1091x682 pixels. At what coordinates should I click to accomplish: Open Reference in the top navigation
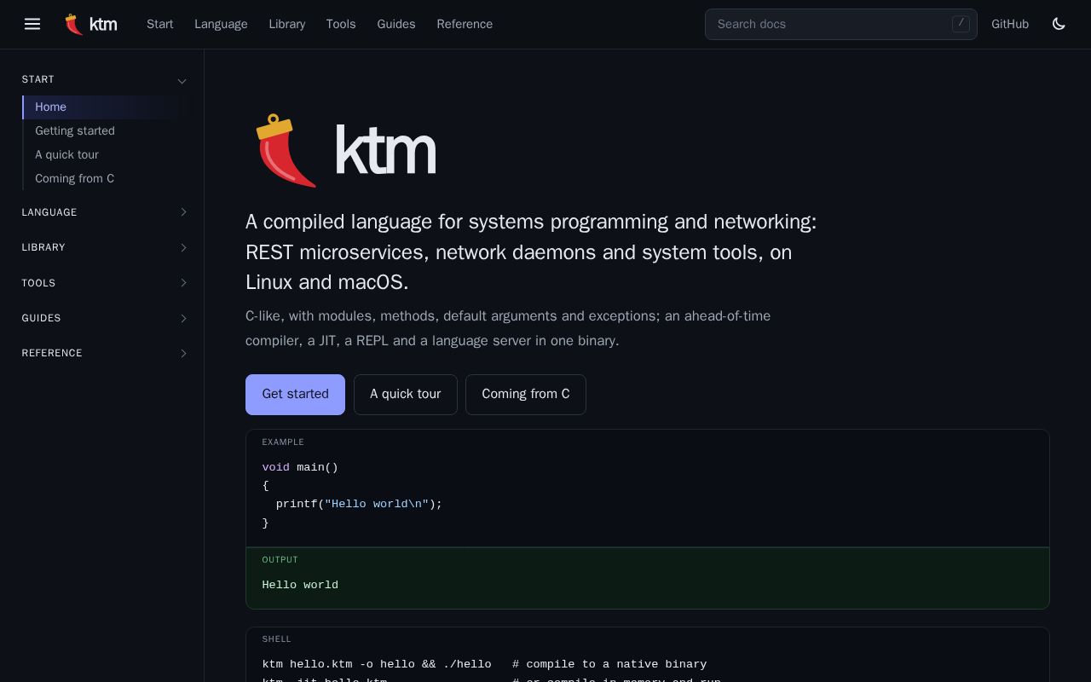pyautogui.click(x=465, y=24)
